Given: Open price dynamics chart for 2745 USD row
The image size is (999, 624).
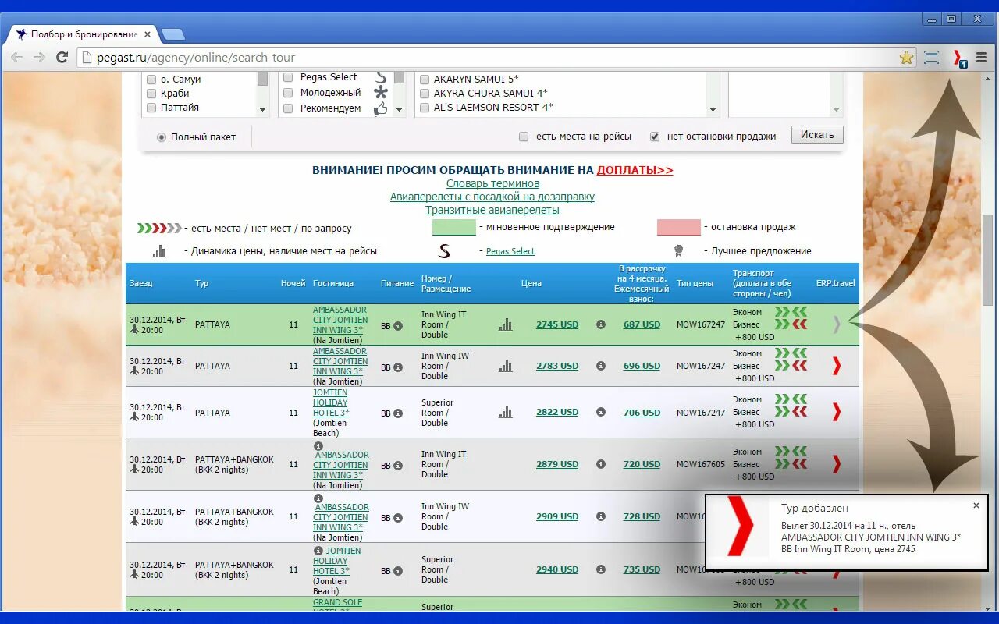Looking at the screenshot, I should [x=506, y=324].
